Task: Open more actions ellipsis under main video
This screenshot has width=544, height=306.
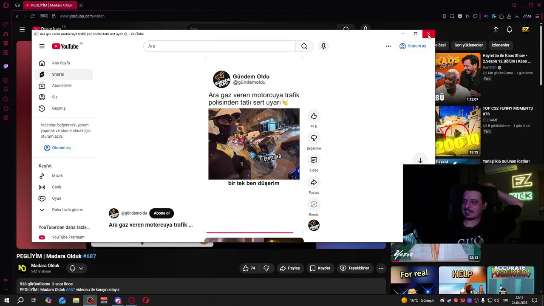Action: coord(381,268)
